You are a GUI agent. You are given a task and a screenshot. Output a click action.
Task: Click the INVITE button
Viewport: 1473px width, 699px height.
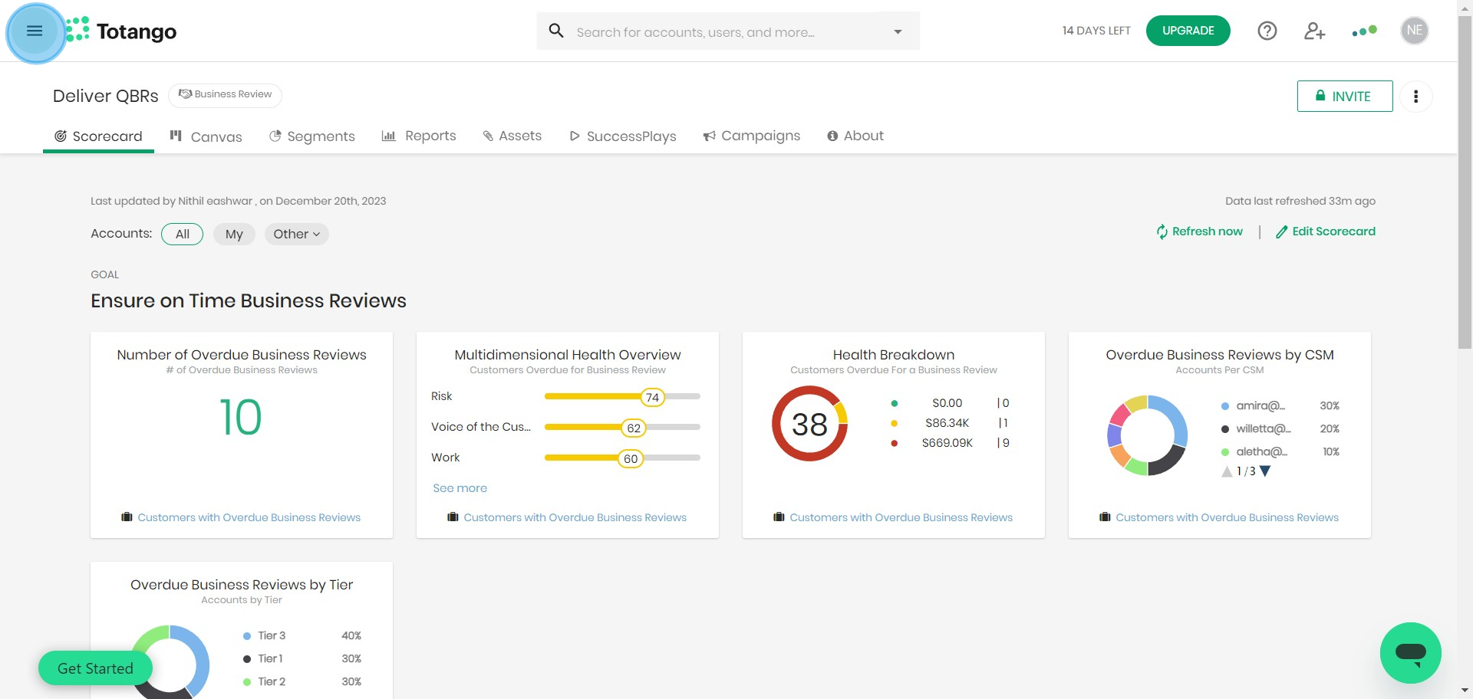[x=1345, y=96]
